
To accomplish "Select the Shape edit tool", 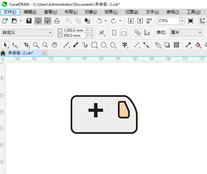I will 15,45.
